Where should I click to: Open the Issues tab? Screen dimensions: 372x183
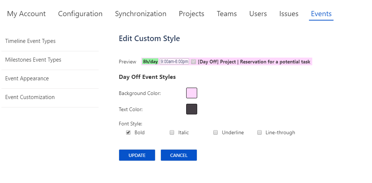click(289, 14)
